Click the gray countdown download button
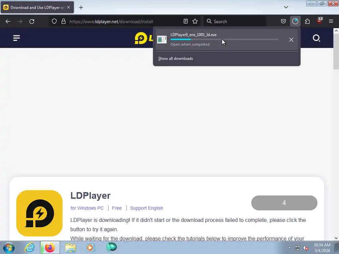The height and width of the screenshot is (254, 339). 284,203
